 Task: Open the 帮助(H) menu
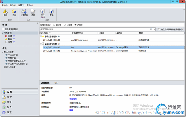[x=30, y=5]
